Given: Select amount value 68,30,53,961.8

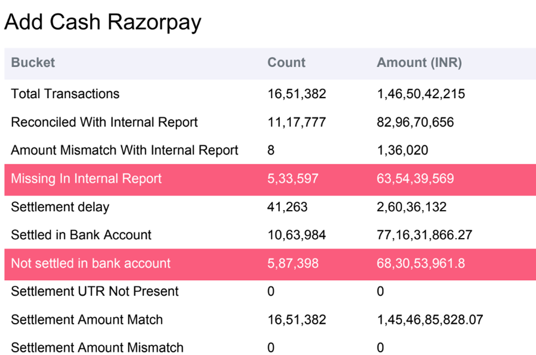Looking at the screenshot, I should pos(421,263).
